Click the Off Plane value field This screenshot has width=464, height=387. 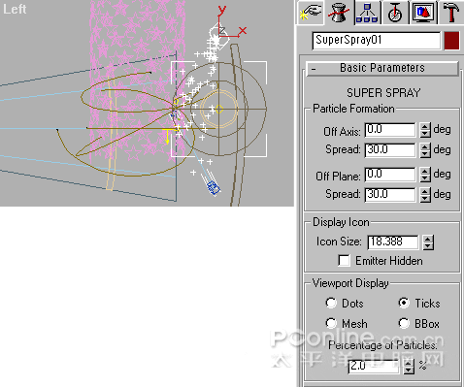point(390,175)
